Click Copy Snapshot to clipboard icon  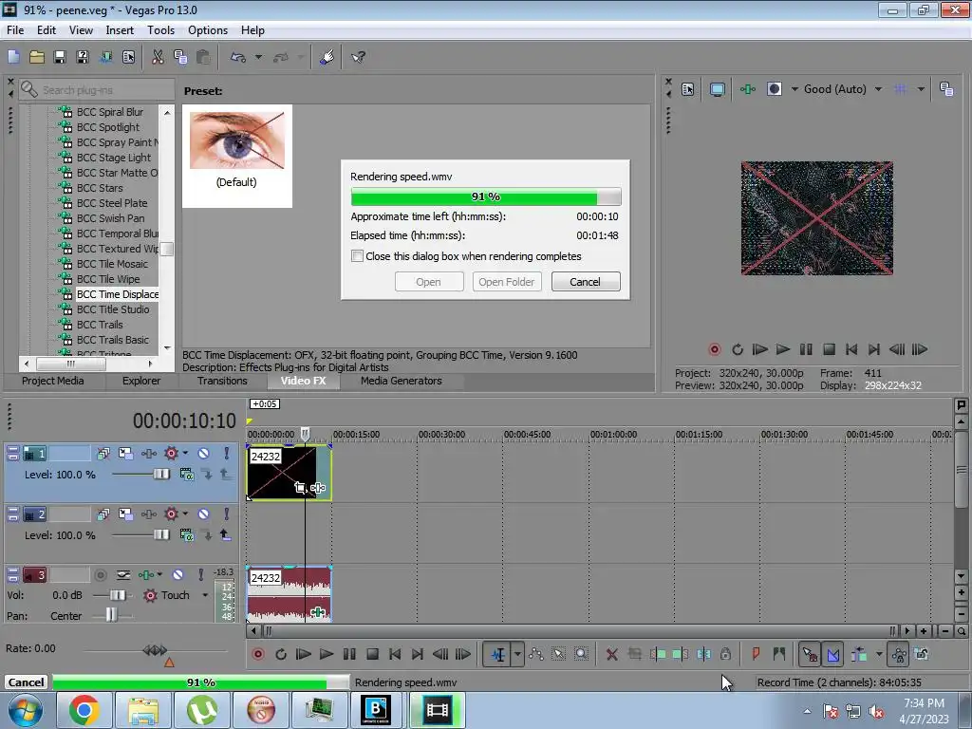pos(946,89)
